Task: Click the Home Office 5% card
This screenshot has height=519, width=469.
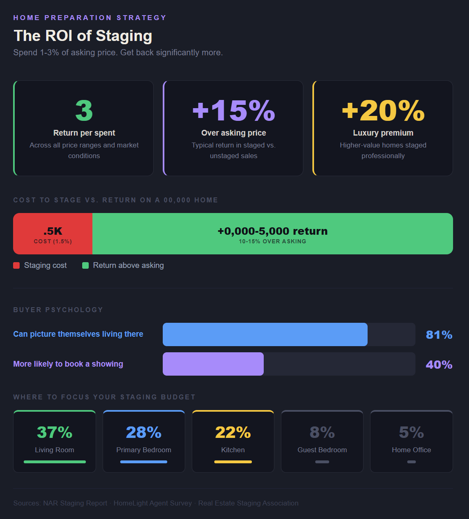Action: point(411,441)
